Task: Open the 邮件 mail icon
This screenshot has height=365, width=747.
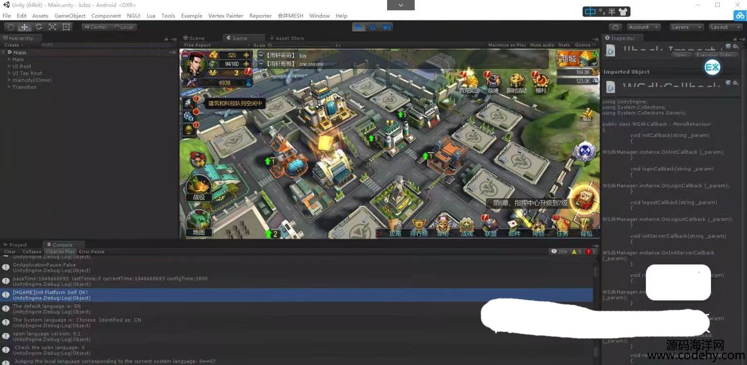Action: pos(514,227)
